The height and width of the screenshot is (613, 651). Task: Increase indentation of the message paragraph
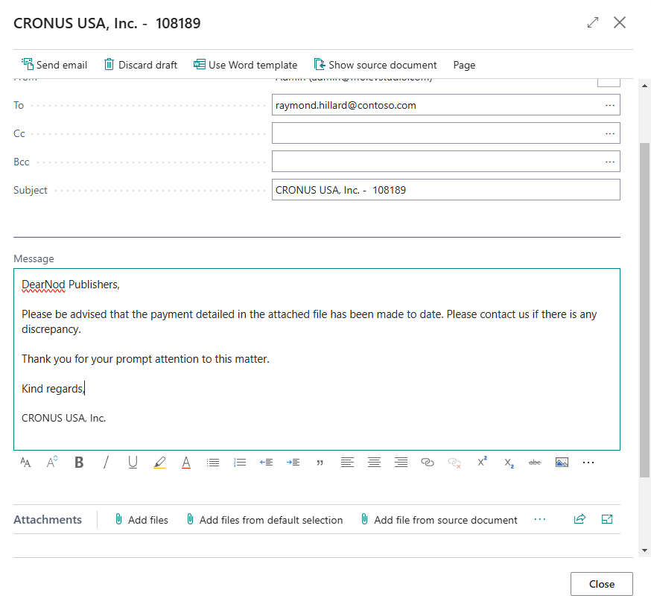(x=293, y=462)
